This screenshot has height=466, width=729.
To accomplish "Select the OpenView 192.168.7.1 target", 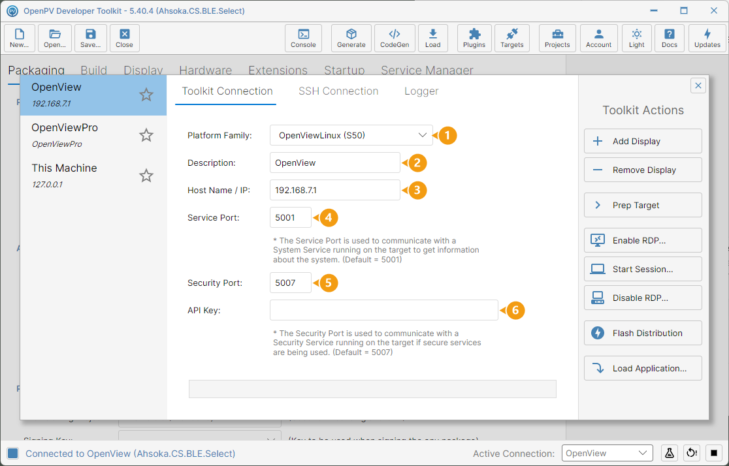I will [x=93, y=95].
